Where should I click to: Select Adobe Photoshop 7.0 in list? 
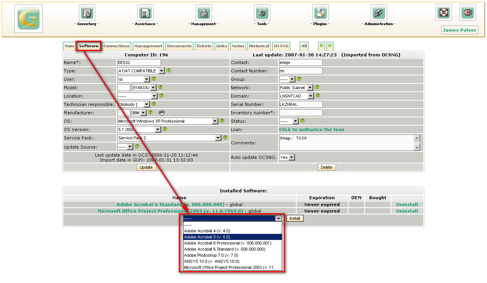pyautogui.click(x=233, y=255)
